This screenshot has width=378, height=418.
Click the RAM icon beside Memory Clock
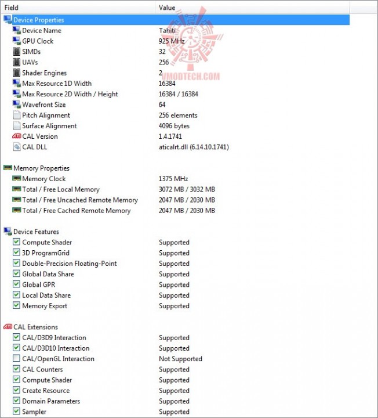click(16, 178)
